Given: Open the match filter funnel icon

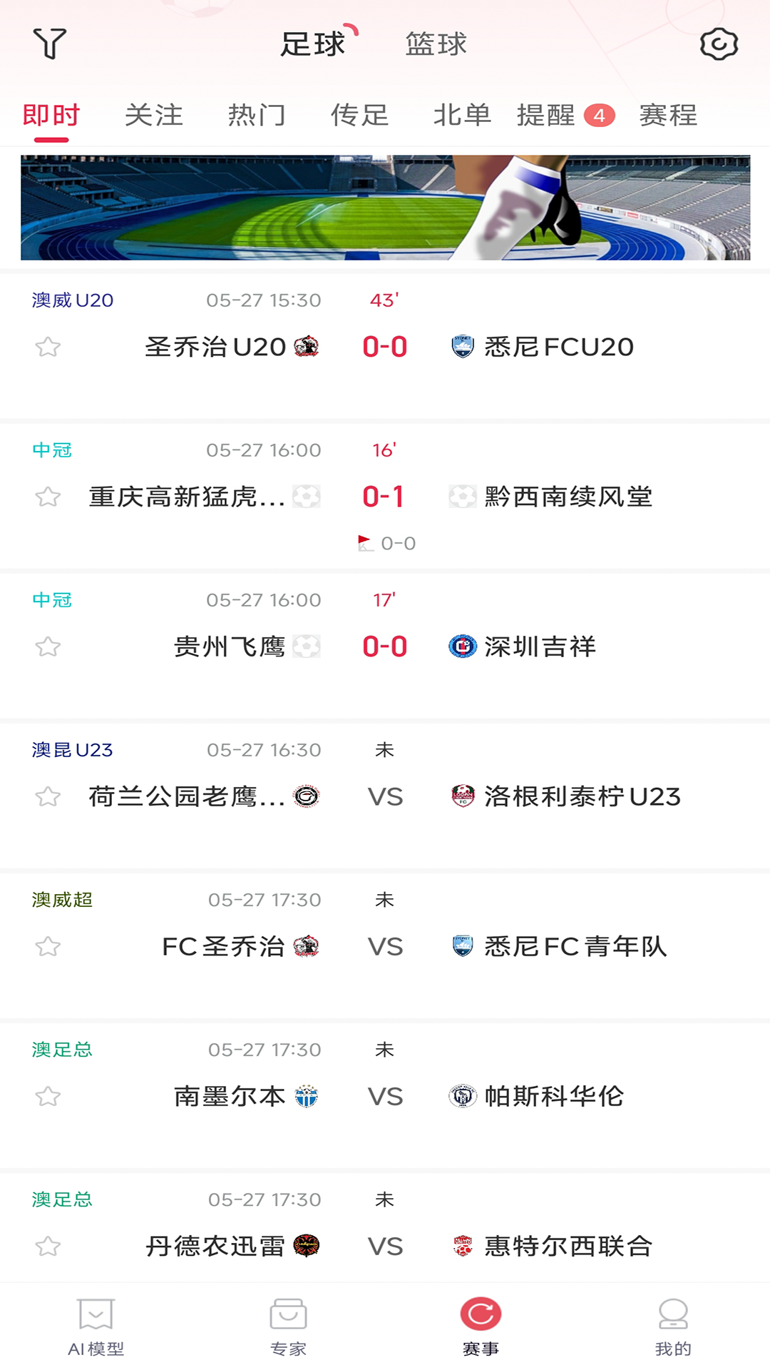Looking at the screenshot, I should 50,44.
